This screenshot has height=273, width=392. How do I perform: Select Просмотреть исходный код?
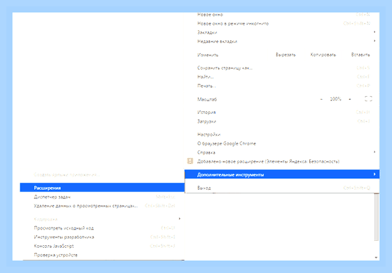(x=102, y=228)
